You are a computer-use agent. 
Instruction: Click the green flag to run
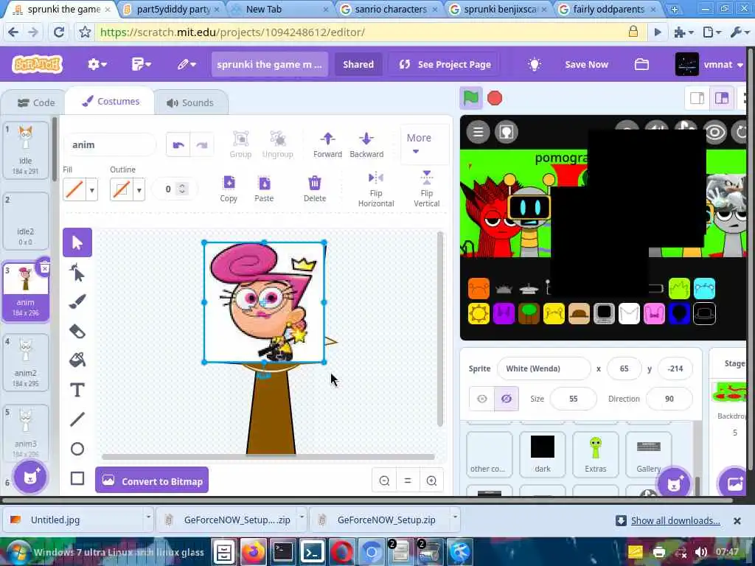[x=470, y=98]
